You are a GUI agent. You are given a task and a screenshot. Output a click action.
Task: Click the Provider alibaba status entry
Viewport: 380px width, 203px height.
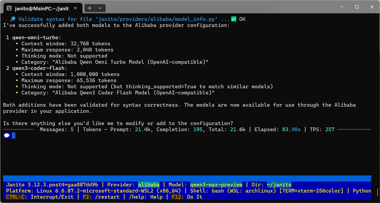click(x=133, y=185)
